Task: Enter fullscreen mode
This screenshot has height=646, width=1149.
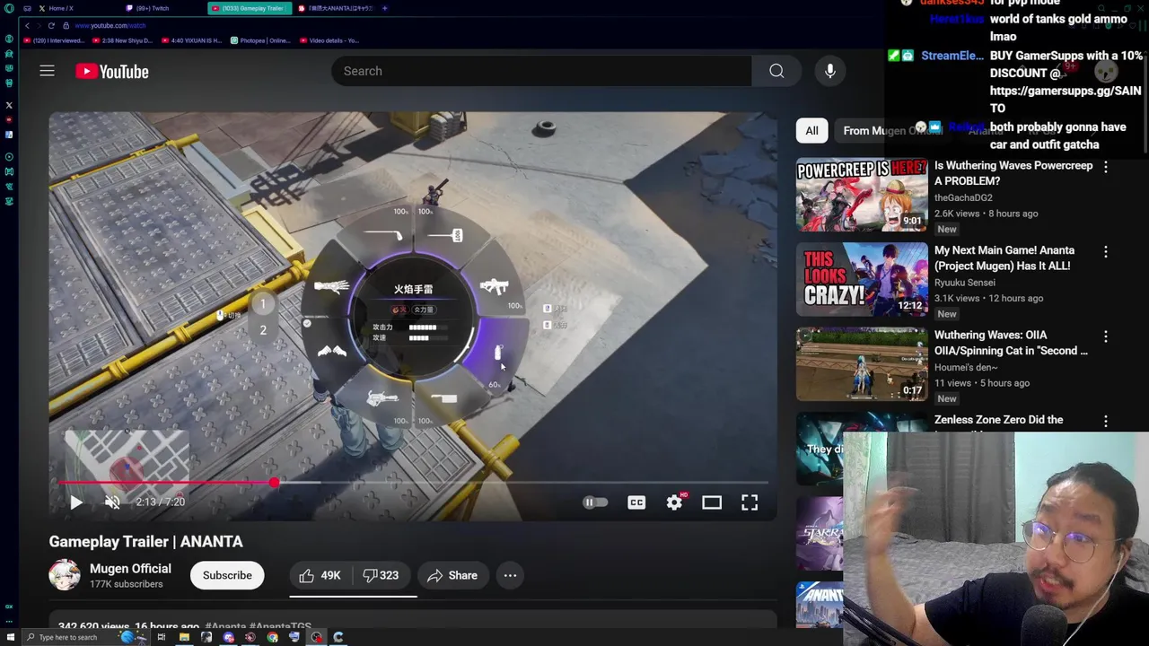Action: [x=750, y=502]
